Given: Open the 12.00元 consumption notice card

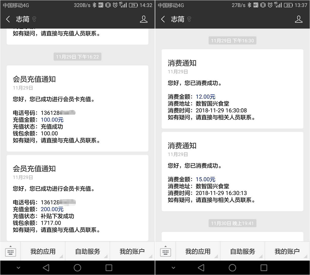Looking at the screenshot, I should point(232,89).
